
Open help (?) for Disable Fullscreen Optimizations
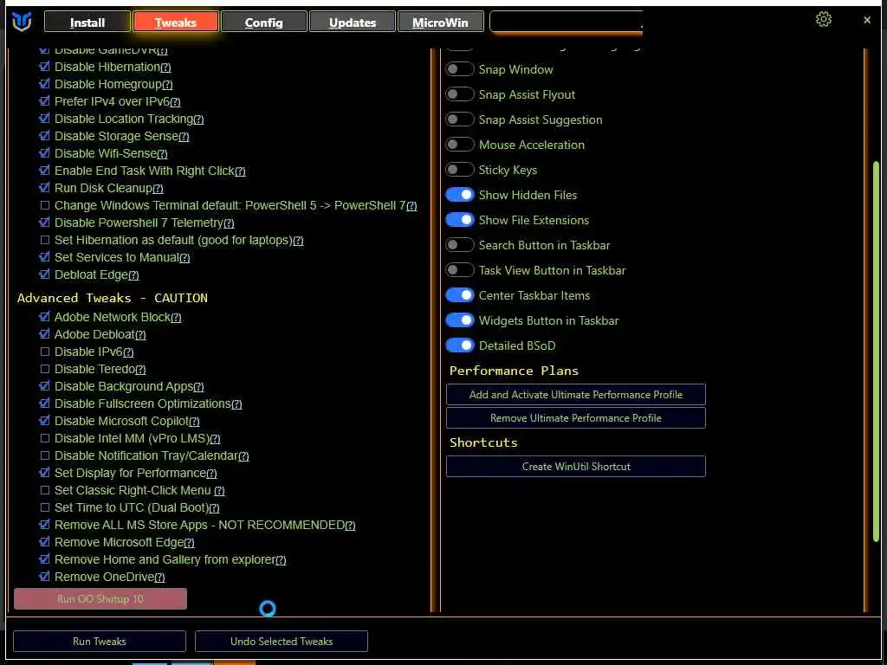[x=236, y=404]
